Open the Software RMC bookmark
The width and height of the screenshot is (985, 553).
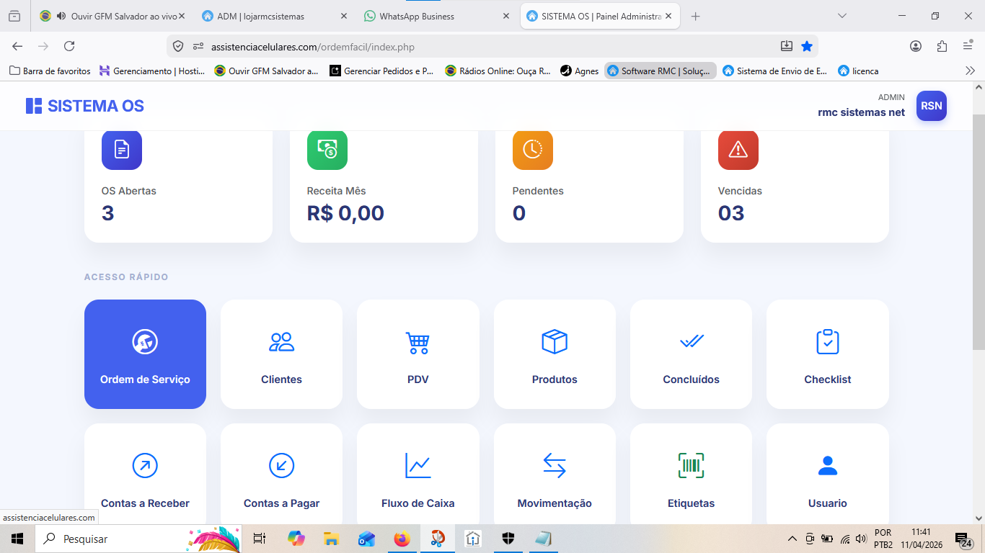(660, 71)
